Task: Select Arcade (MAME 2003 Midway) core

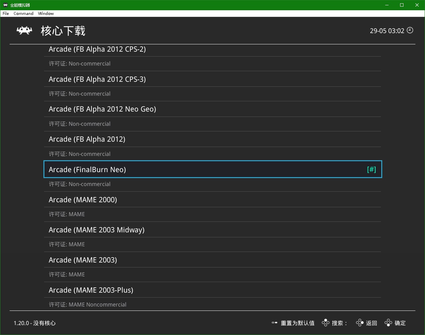Action: [212, 230]
